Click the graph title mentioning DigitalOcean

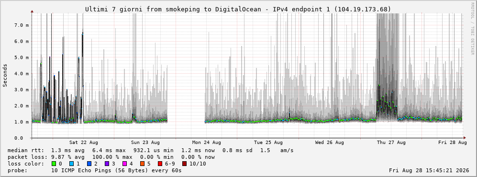tap(238, 9)
